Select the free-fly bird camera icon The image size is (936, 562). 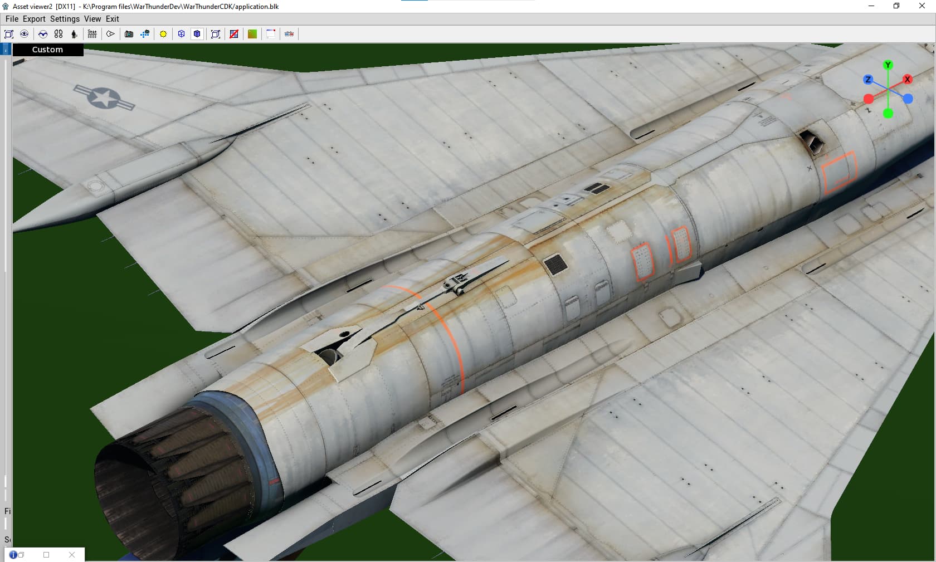click(x=43, y=34)
